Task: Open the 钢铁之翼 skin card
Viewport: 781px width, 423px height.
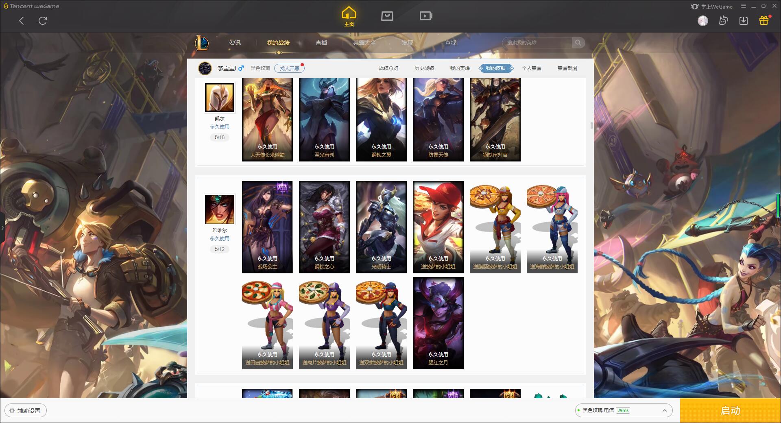Action: (381, 120)
